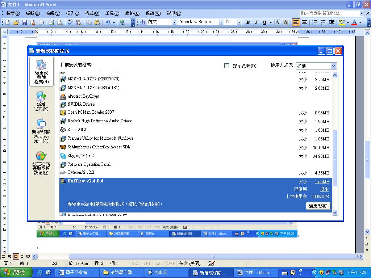Click the Bold formatting button
This screenshot has width=371, height=278.
(x=248, y=22)
